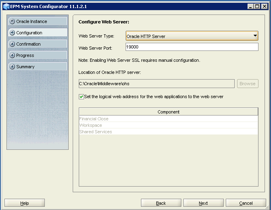Go Back to previous page
271x210 pixels.
161,203
